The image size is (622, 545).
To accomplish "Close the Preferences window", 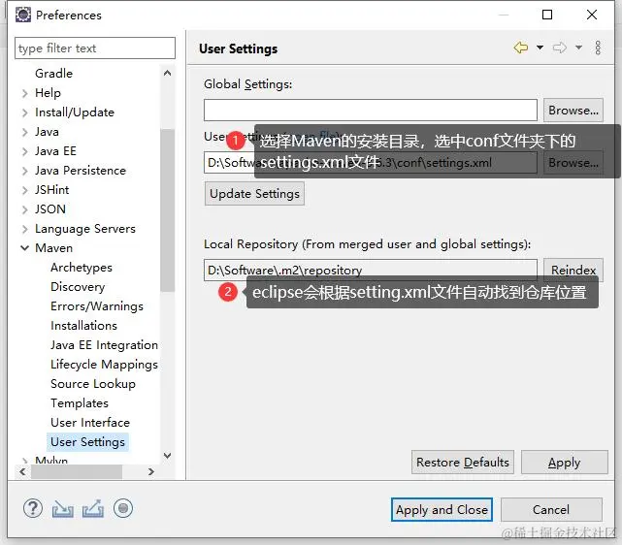I will tap(592, 15).
